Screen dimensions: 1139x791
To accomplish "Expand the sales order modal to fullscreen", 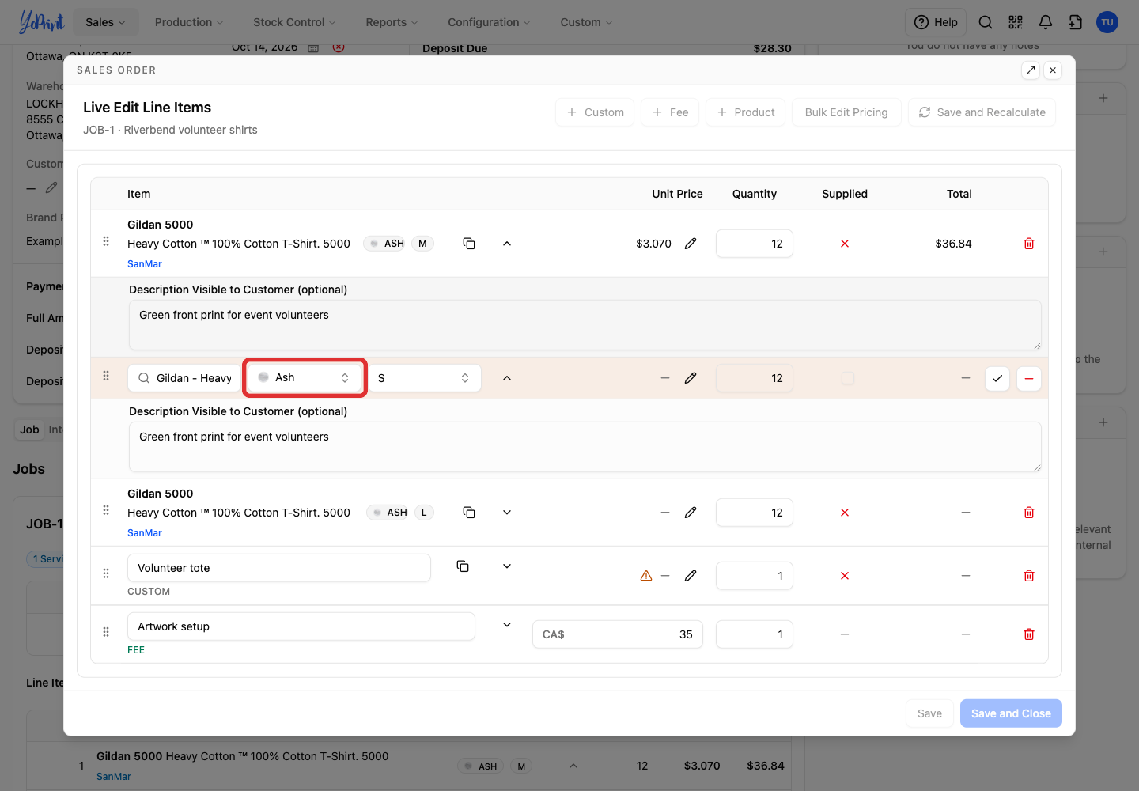I will click(x=1031, y=70).
